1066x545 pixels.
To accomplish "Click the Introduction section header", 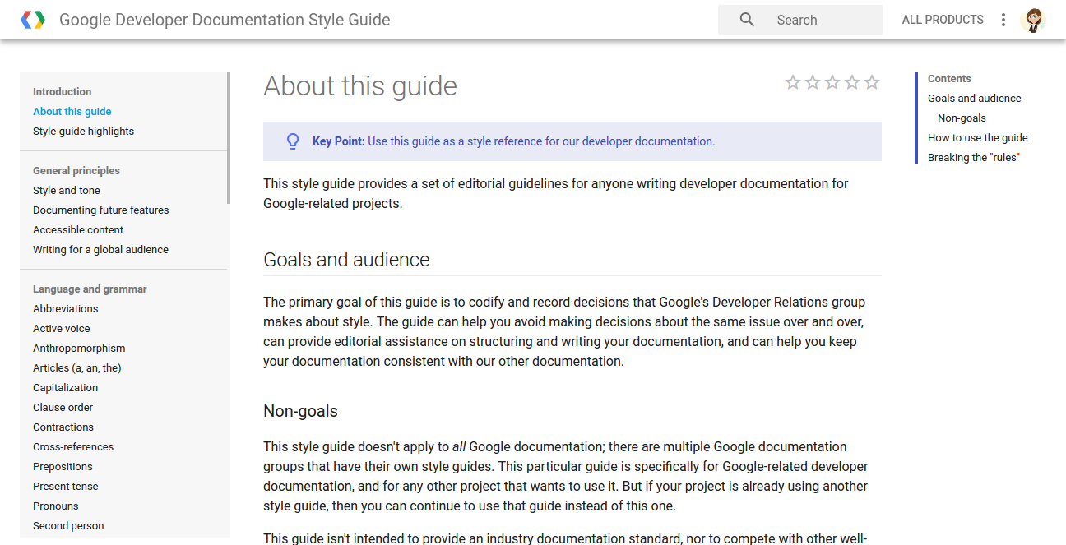I will tap(63, 92).
